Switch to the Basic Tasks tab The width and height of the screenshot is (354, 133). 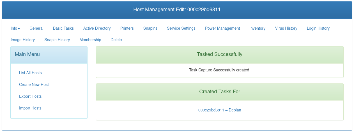point(63,28)
